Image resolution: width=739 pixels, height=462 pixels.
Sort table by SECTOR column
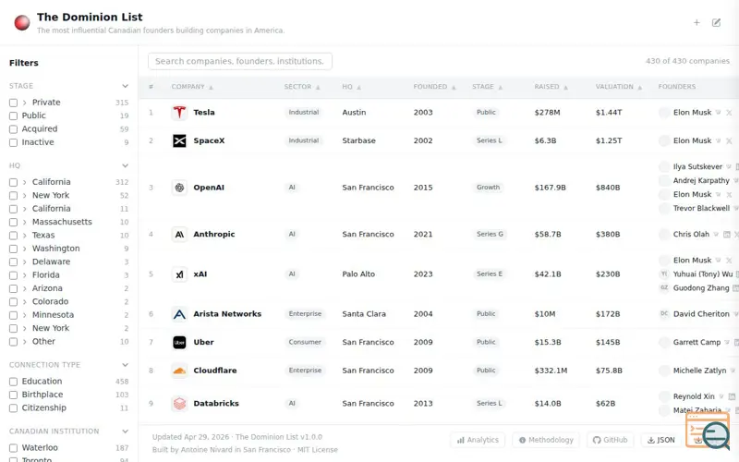click(302, 87)
